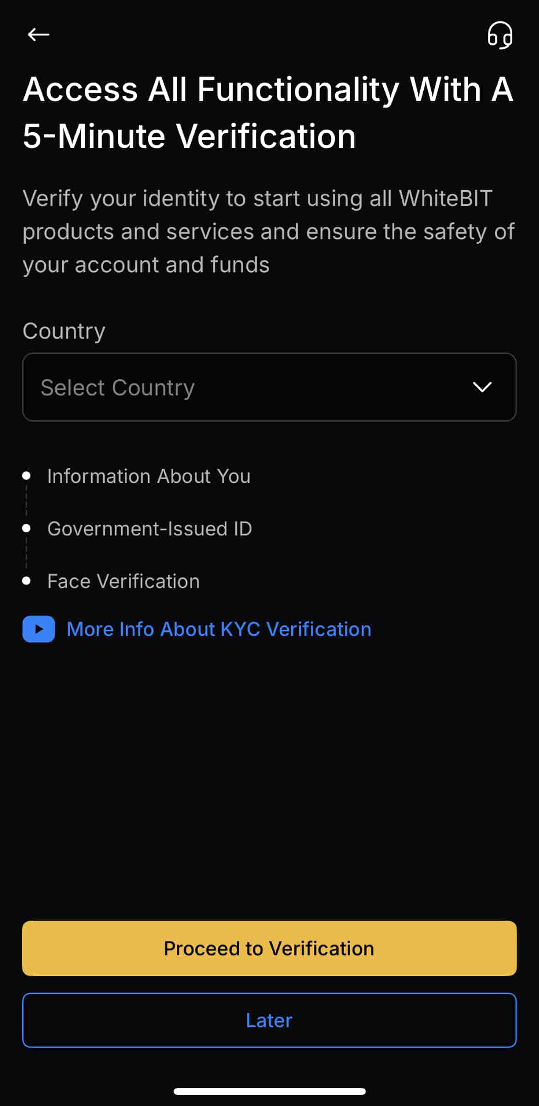Expand the country list chevron arrow
This screenshot has height=1106, width=539.
coord(482,387)
